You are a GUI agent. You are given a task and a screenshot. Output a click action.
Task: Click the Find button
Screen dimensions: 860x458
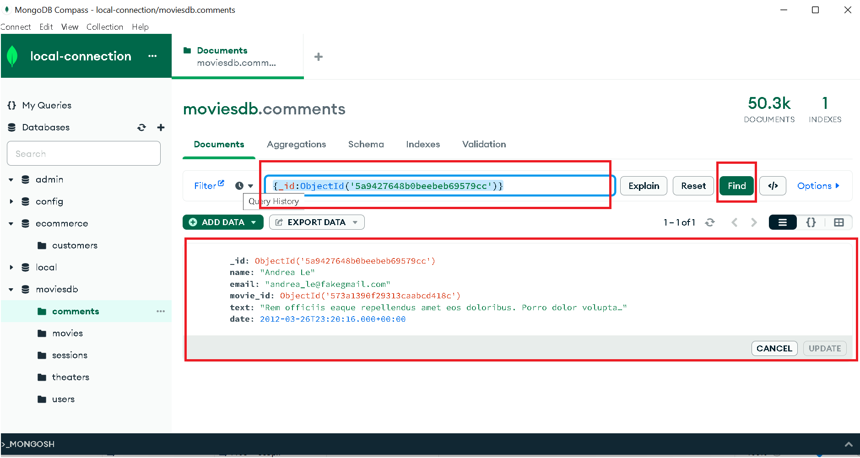point(737,186)
